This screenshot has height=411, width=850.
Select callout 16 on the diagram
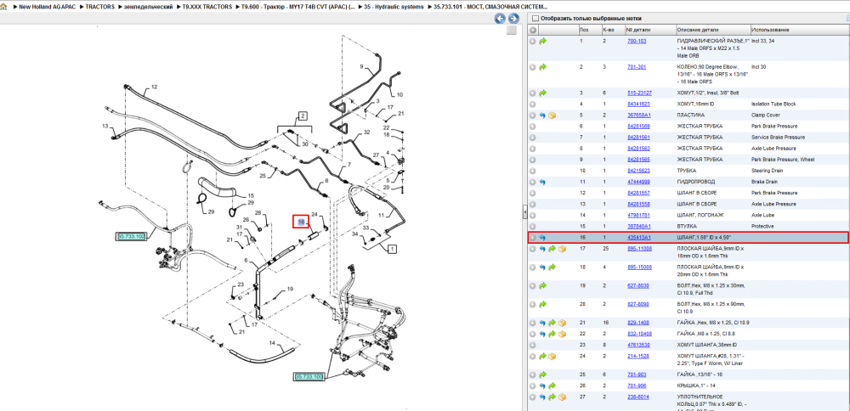[301, 221]
